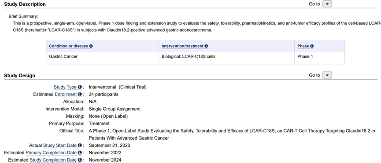Viewport: 381px width, 163px height.
Task: Click the Biological: LCAR-C18S cells table cell
Action: (x=227, y=58)
